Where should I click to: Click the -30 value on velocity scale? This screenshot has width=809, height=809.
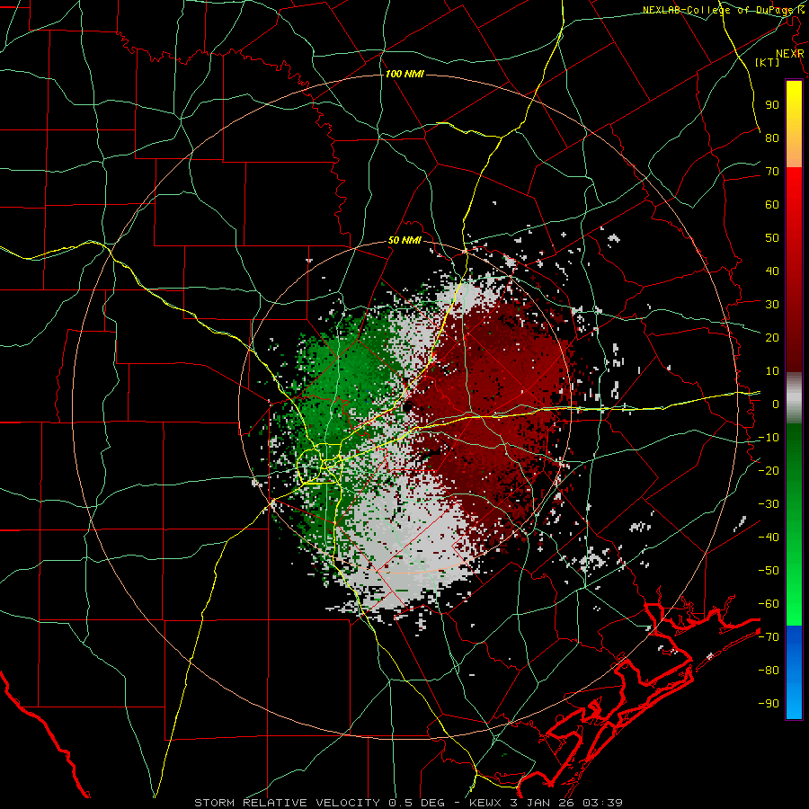769,504
